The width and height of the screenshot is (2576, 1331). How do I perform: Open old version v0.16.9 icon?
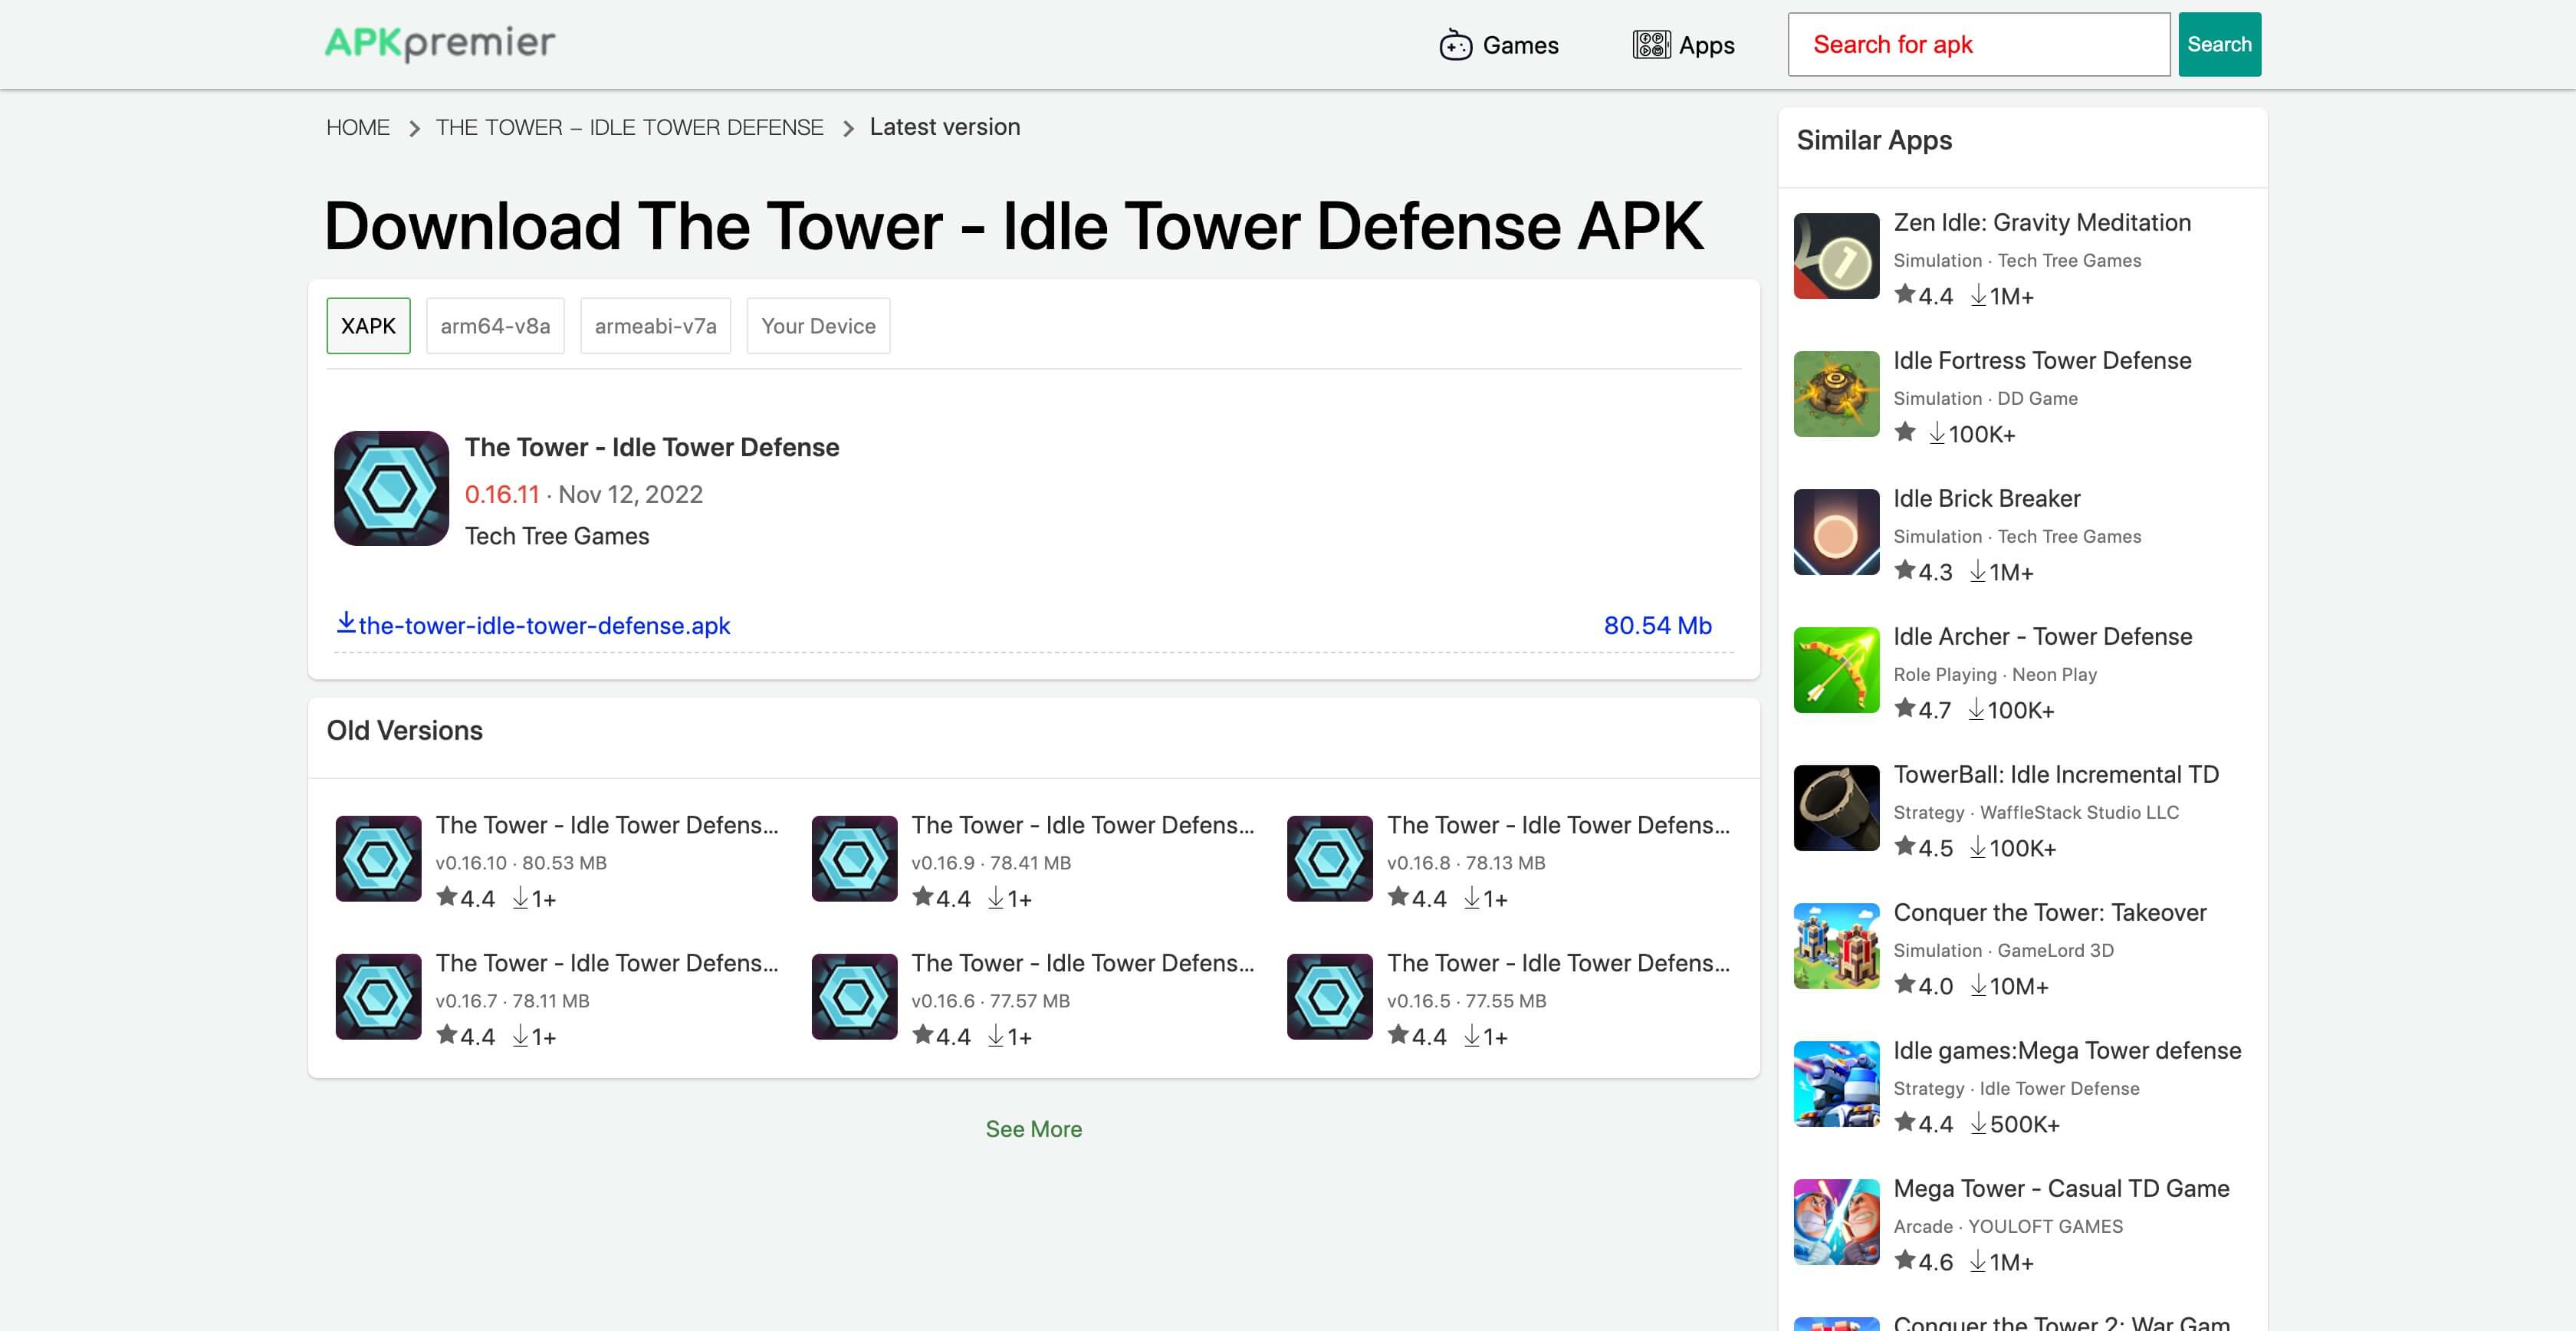tap(854, 859)
